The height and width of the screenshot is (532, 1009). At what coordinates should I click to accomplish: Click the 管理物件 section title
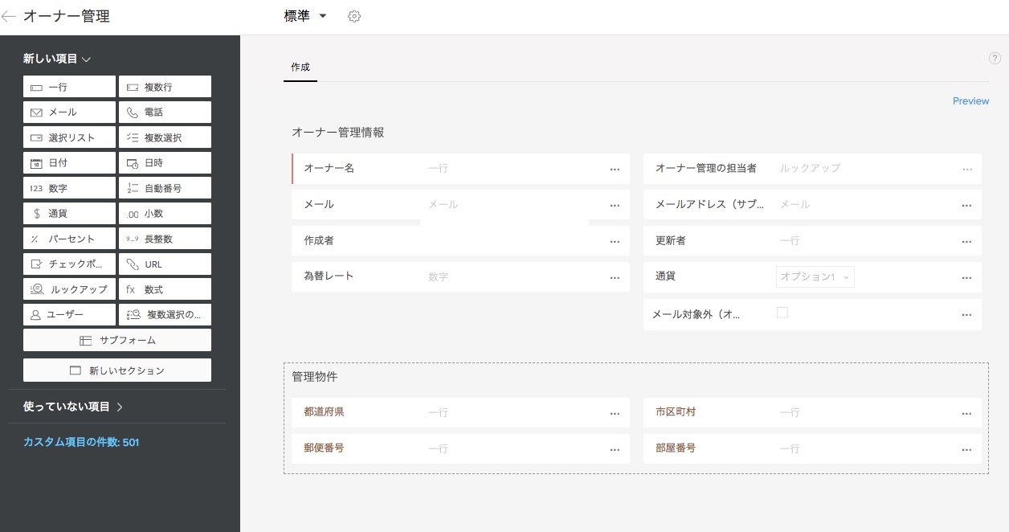[315, 376]
